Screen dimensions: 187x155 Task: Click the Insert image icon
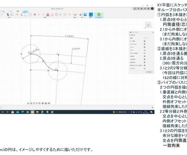click(x=85, y=14)
